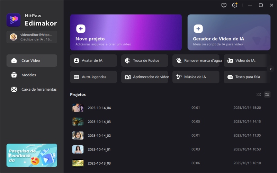Screen dimensions: 277x173
Task: Select project name 2025-10-13_03
Action: click(x=99, y=163)
